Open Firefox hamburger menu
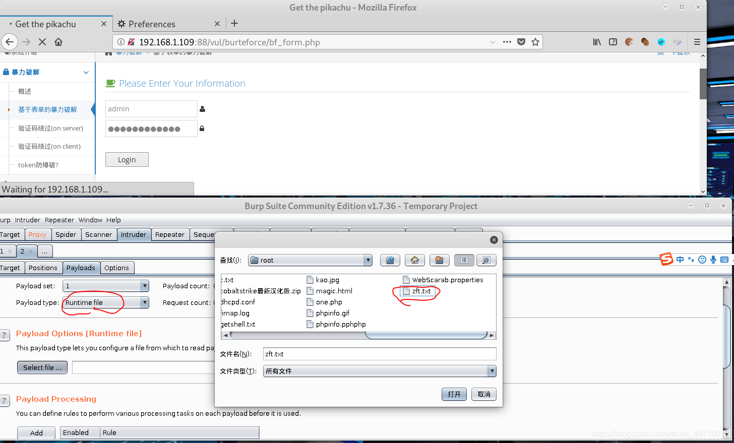The image size is (734, 443). [697, 42]
